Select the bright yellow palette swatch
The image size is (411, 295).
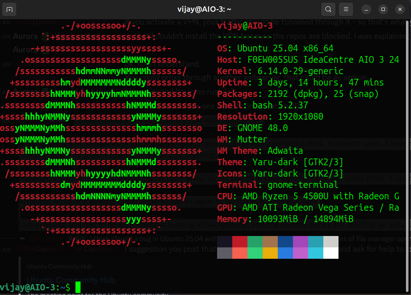tap(269, 253)
